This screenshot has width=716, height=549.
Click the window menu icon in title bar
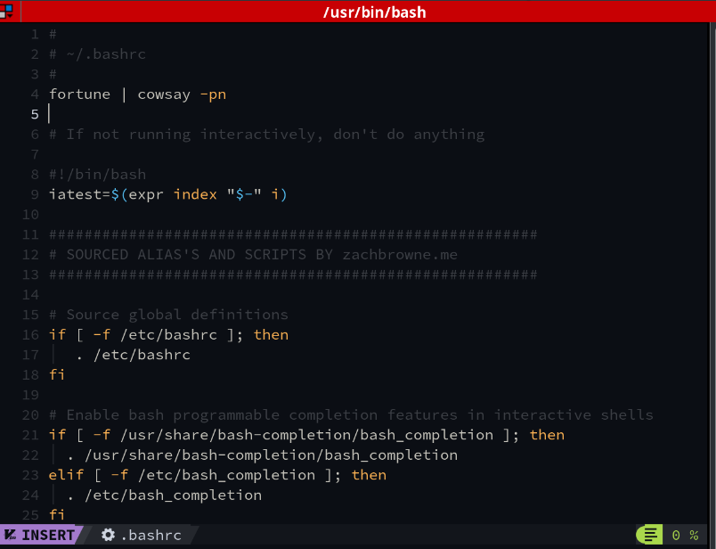coord(6,11)
